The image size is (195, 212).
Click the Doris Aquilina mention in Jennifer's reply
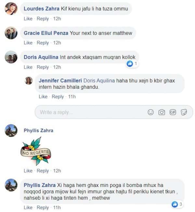coord(99,80)
